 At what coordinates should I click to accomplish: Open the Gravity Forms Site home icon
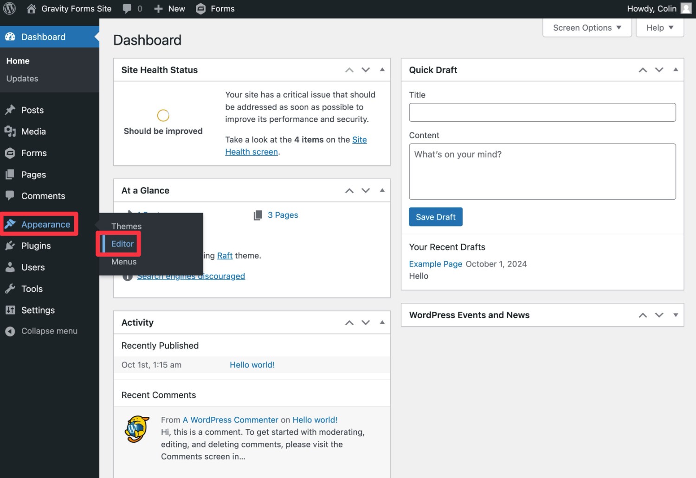31,9
